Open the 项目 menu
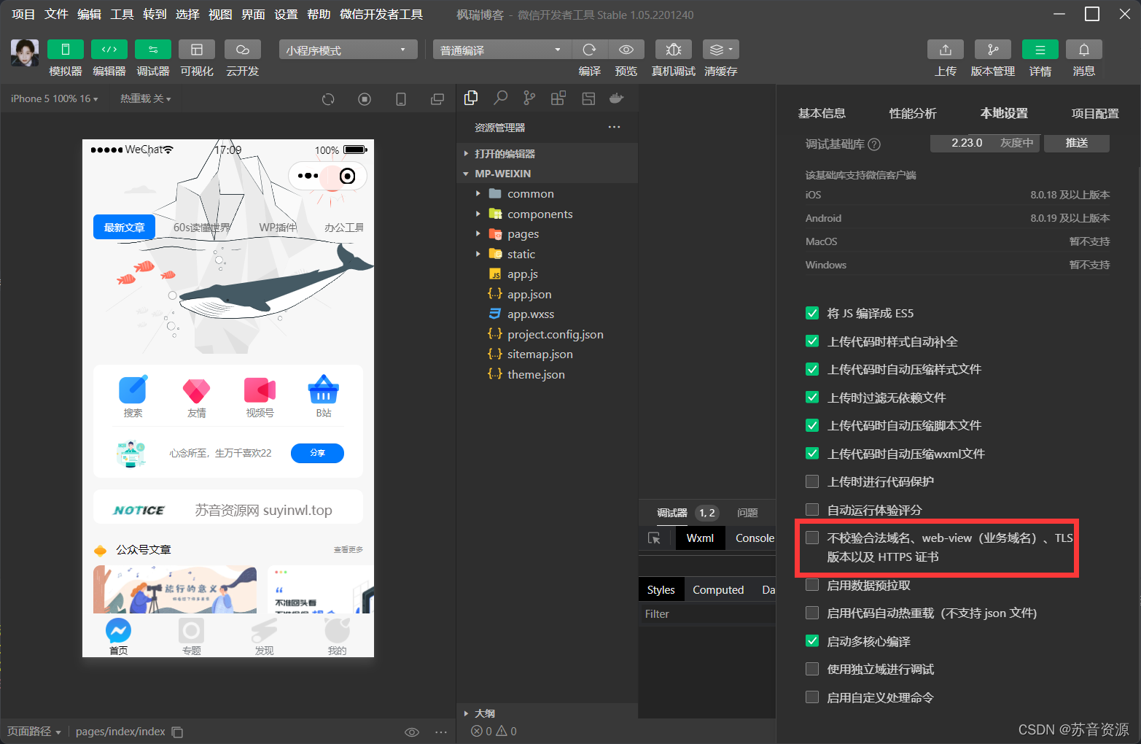 click(x=23, y=15)
